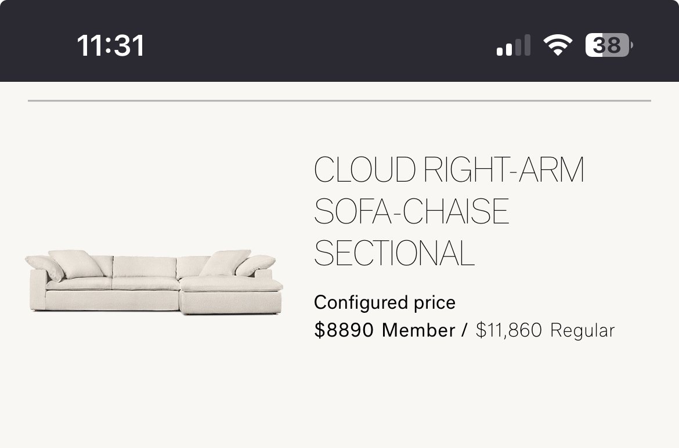Screen dimensions: 679x448
Task: Click the Member label
Action: click(x=418, y=330)
